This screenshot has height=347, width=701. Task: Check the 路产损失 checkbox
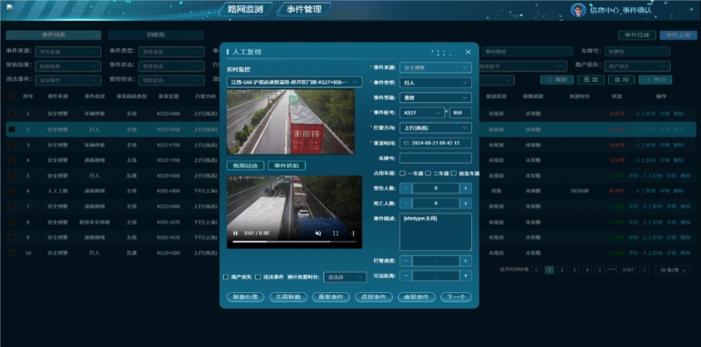[226, 276]
